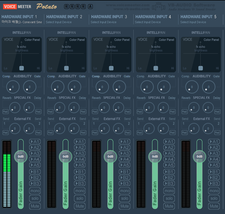
Task: Click the Voicemeeter Potato logo
Action: point(30,7)
